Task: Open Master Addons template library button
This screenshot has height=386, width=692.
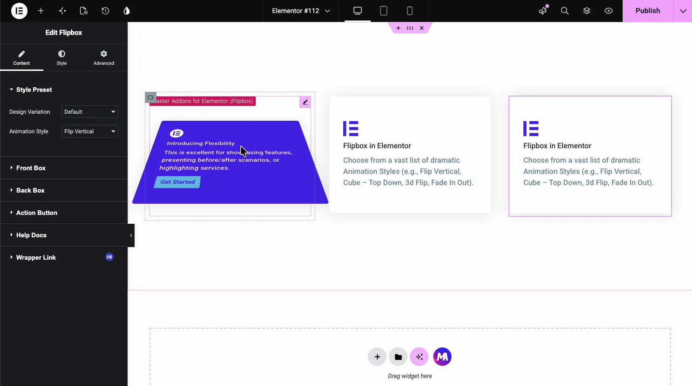Action: [442, 357]
